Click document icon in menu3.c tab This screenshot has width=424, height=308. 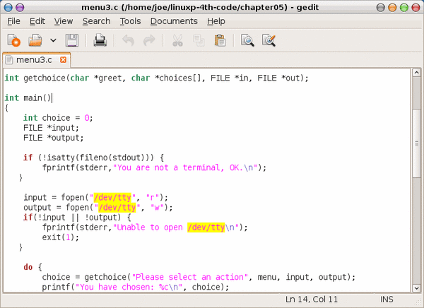[9, 60]
